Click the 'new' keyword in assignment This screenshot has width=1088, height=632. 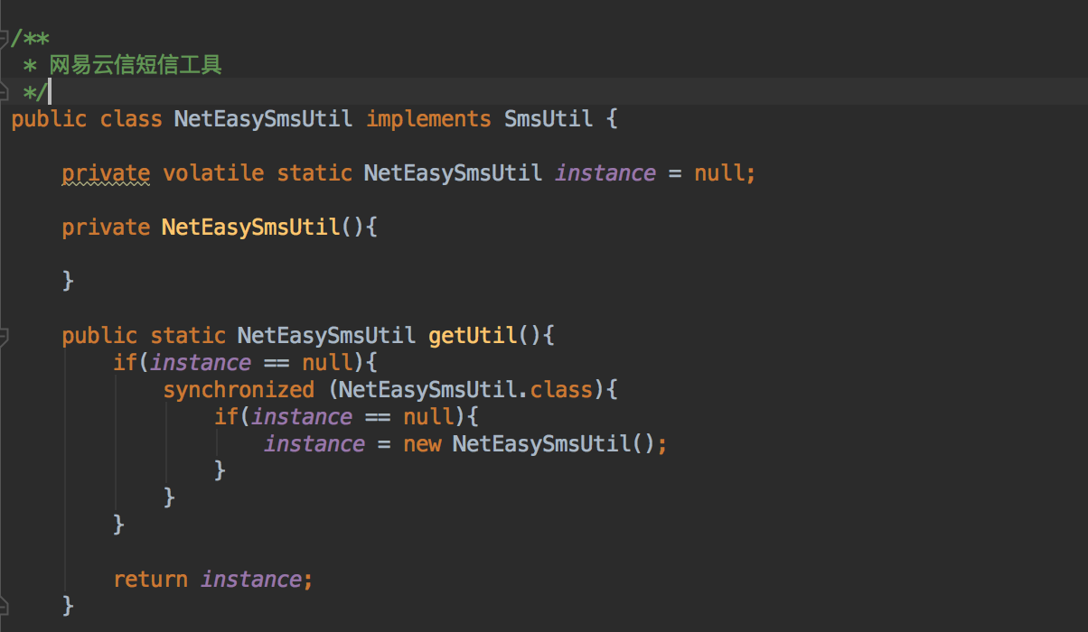pos(422,444)
